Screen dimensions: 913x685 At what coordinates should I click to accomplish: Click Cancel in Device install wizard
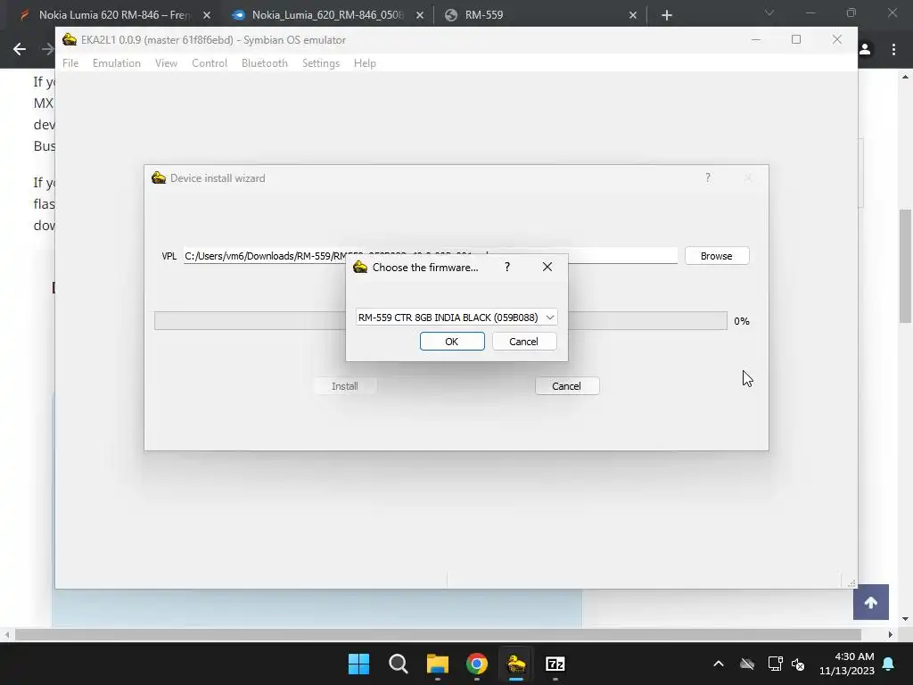566,386
